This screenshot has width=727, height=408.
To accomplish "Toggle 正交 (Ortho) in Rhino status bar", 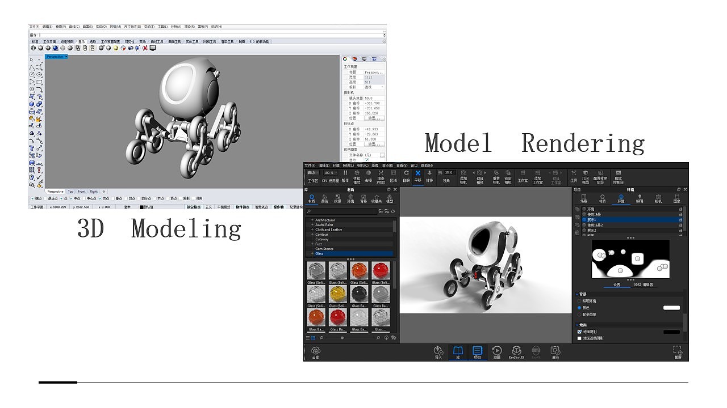I will 208,207.
